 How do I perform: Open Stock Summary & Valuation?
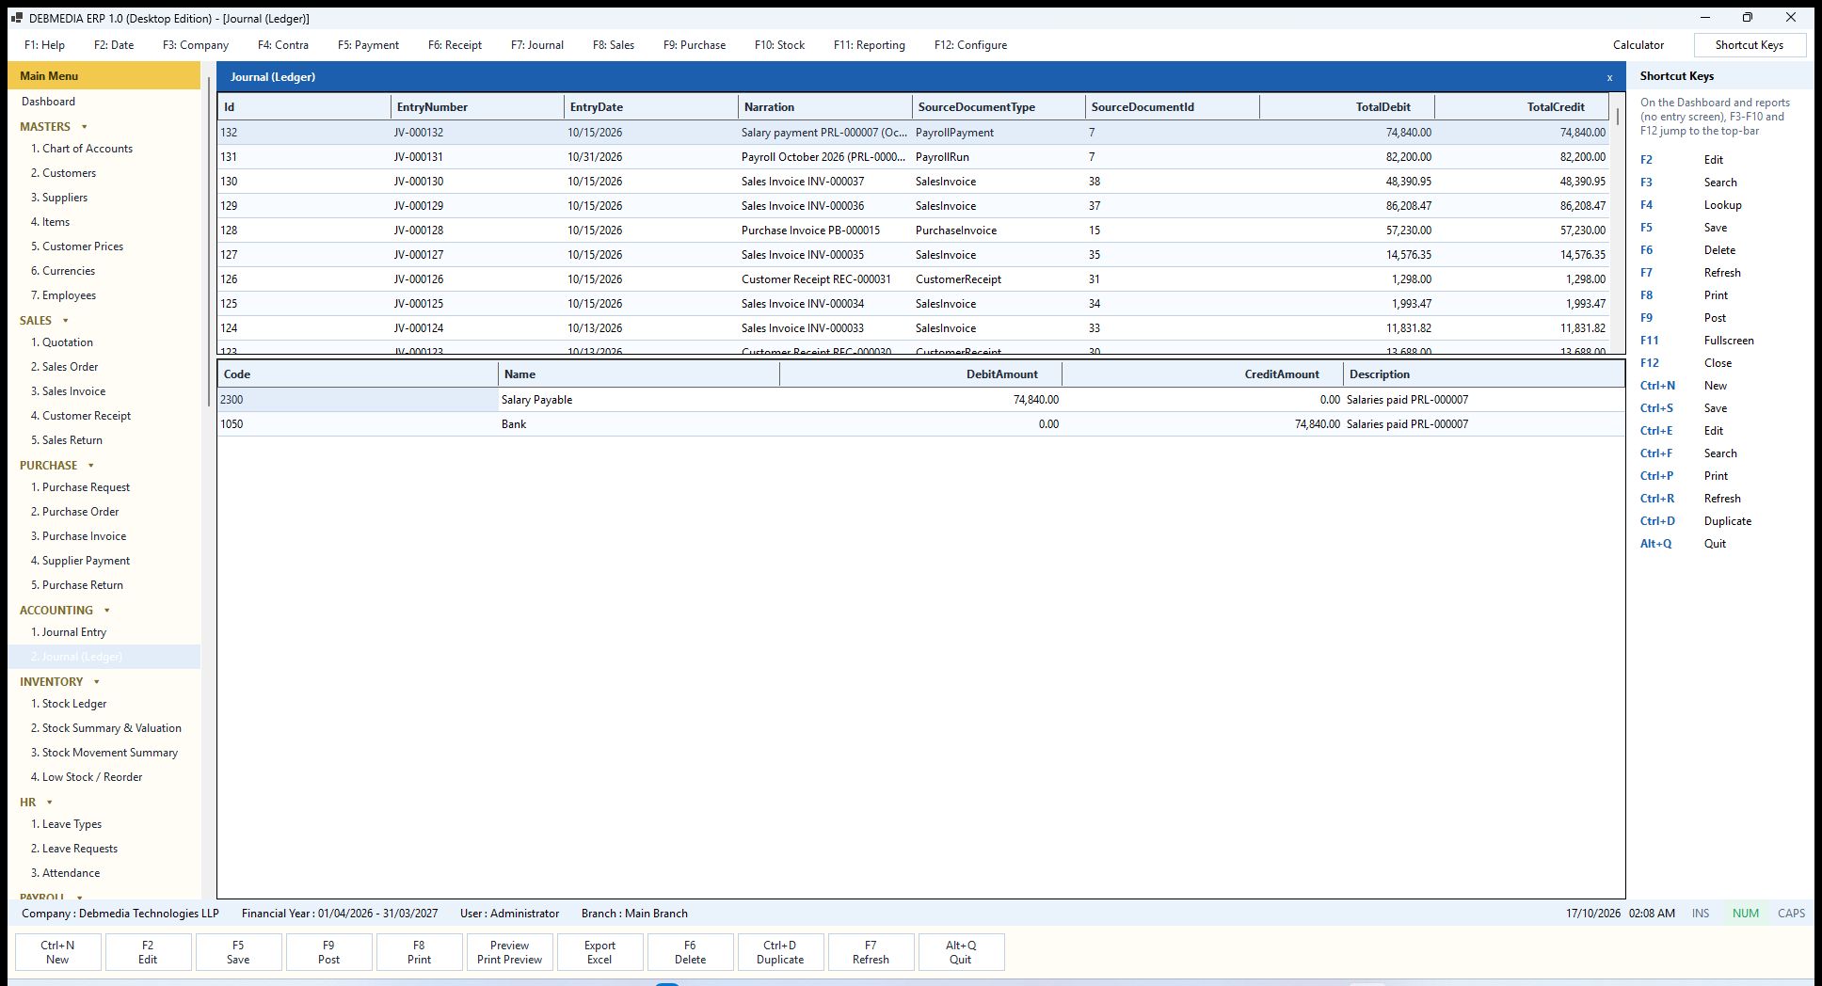[x=106, y=728]
